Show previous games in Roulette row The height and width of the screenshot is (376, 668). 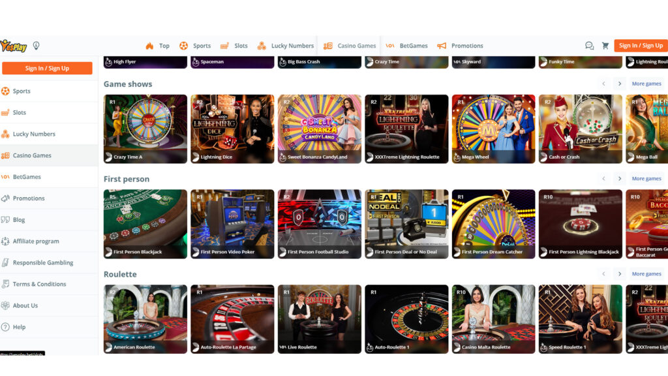tap(603, 274)
